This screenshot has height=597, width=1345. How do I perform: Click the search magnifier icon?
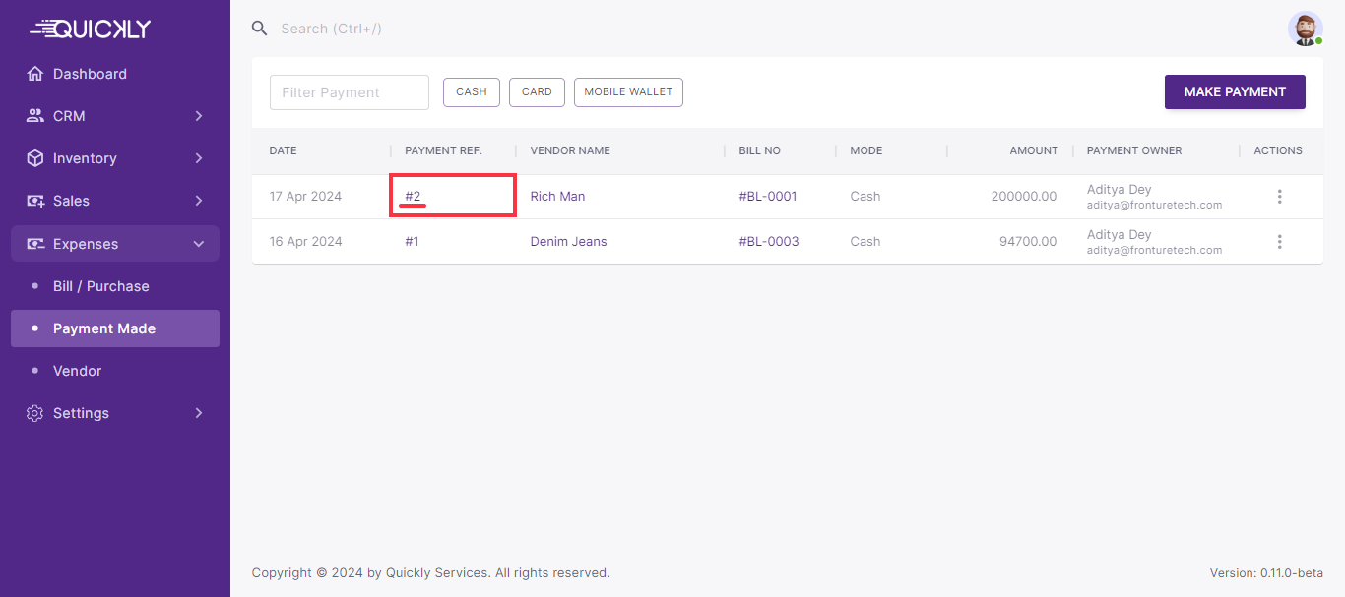tap(260, 29)
